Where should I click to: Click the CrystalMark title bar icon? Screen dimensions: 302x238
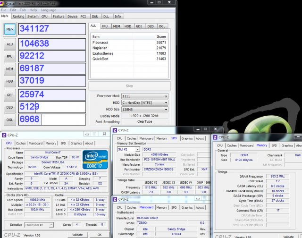click(x=2, y=3)
